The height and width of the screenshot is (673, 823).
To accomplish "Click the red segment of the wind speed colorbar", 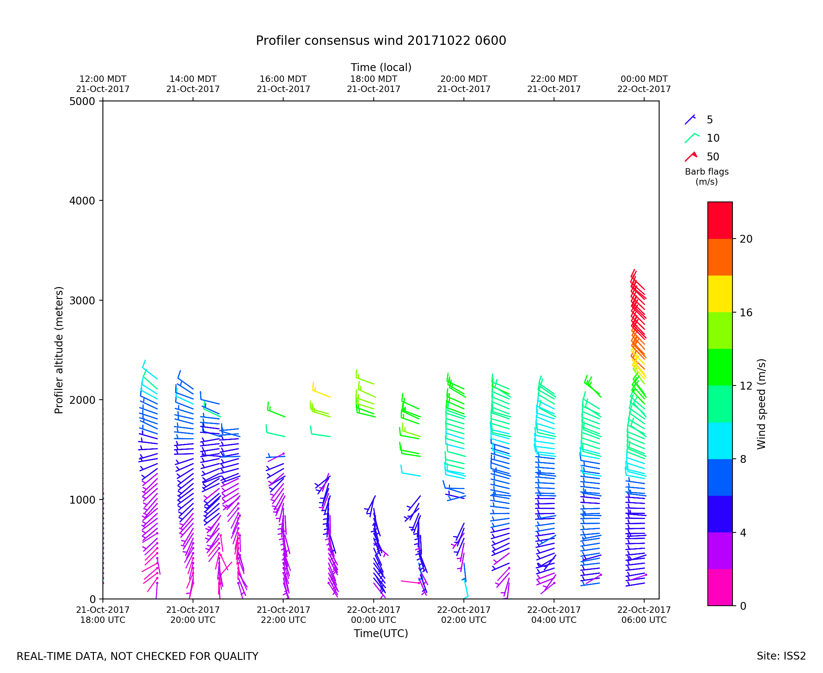I will point(720,220).
